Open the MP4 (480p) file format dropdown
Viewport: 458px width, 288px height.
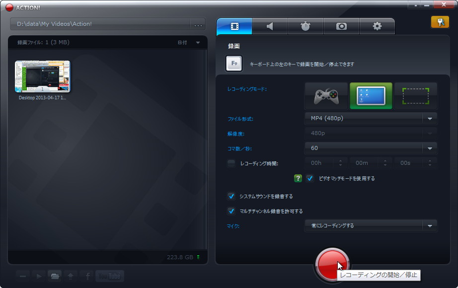click(x=371, y=119)
